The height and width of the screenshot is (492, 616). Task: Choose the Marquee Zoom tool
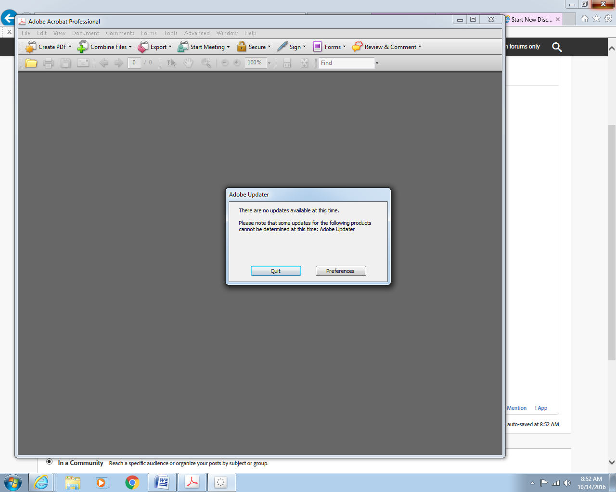(x=206, y=63)
